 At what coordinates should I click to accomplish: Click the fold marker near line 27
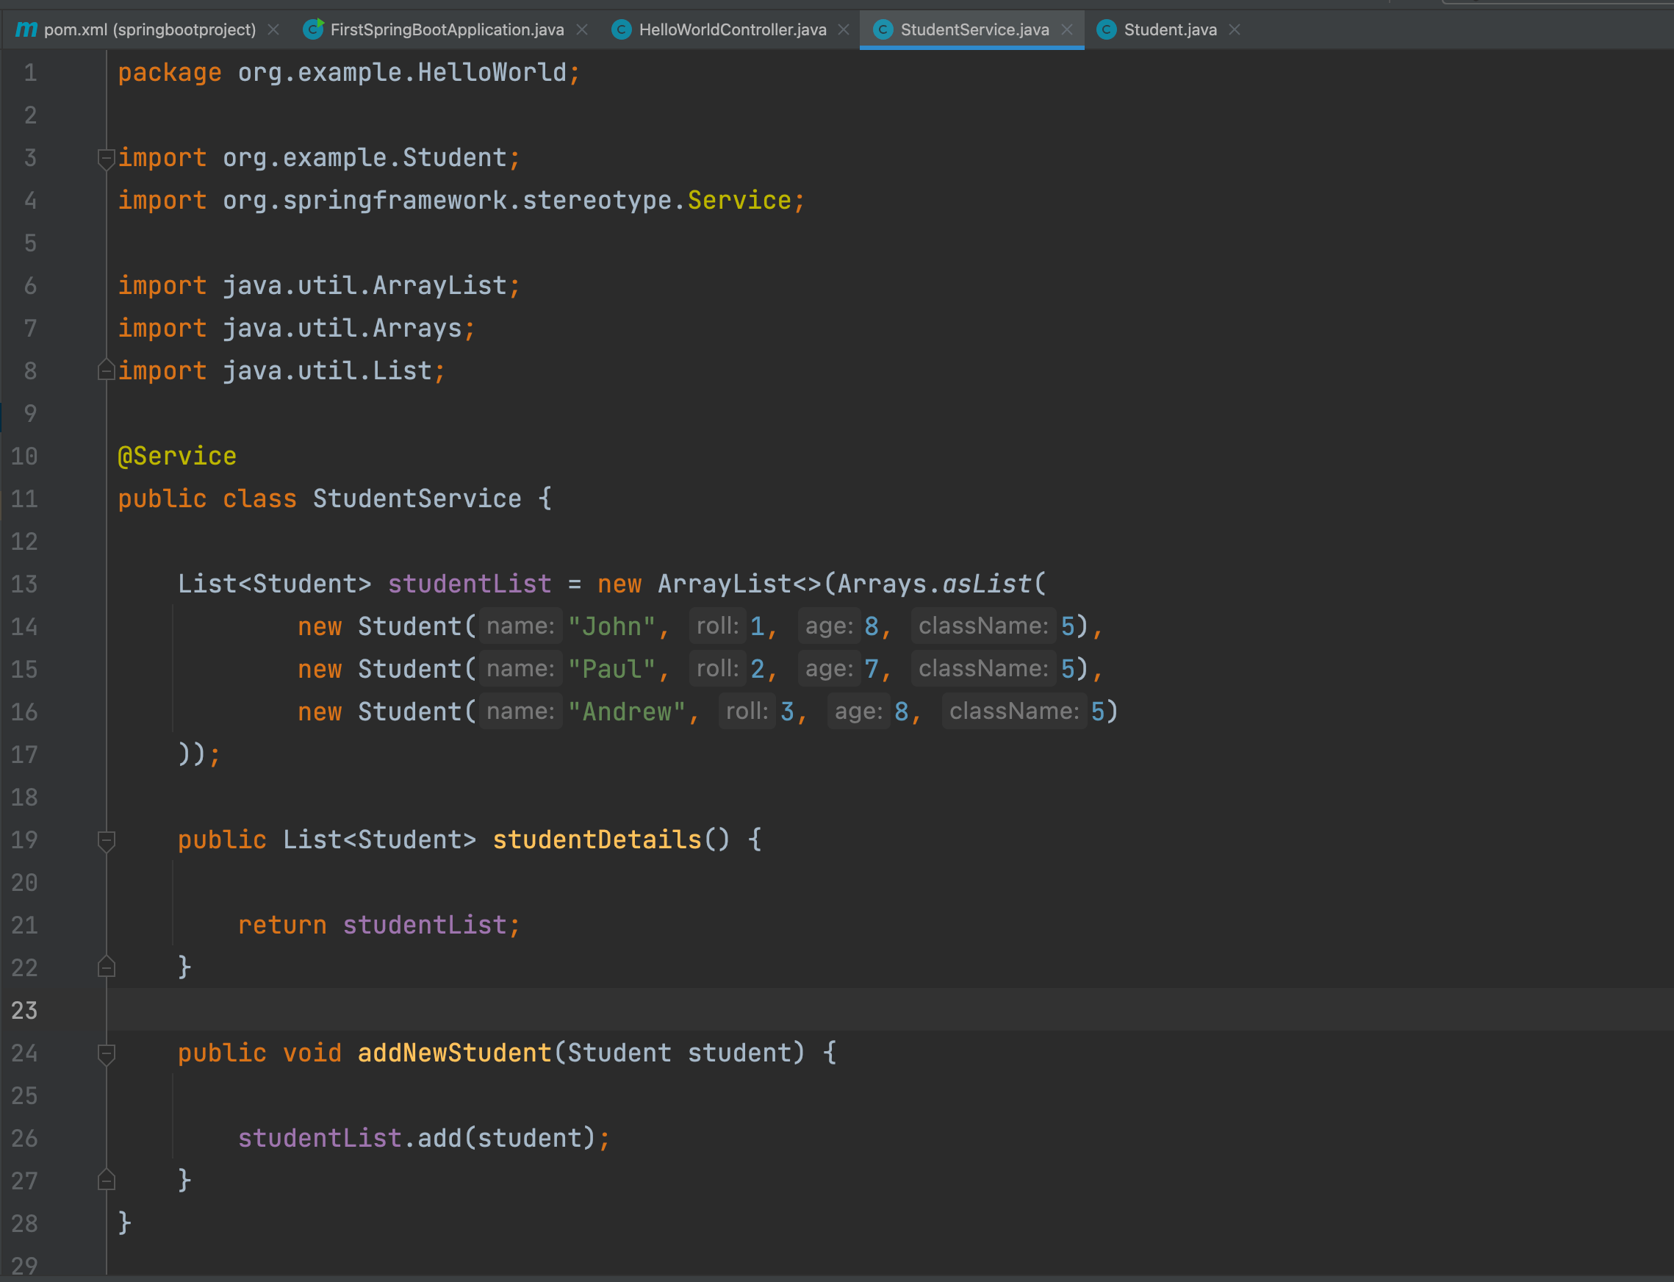pos(106,1181)
